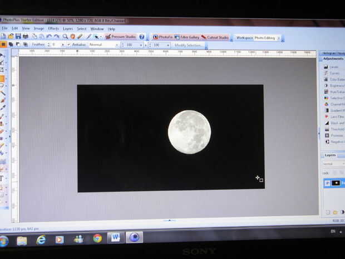Open the Image menu
The width and height of the screenshot is (345, 259).
[39, 28]
